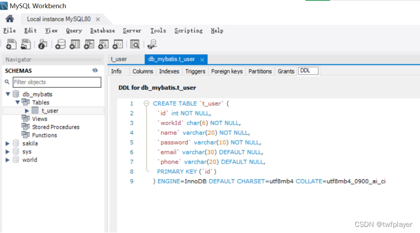
Task: Select the Stored Procedures tree item
Action: [x=56, y=127]
